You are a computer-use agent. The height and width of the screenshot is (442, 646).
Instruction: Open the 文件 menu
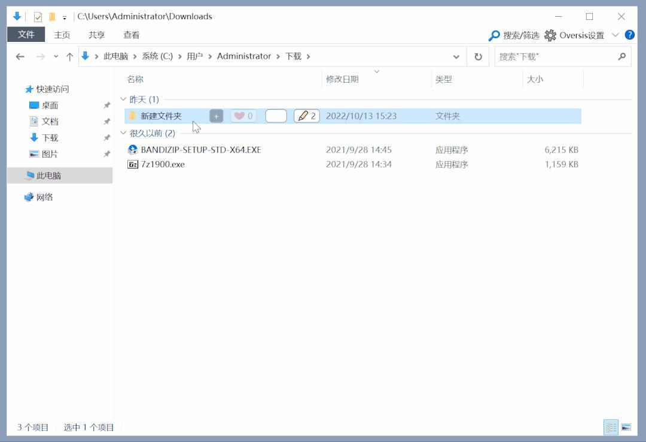click(x=26, y=35)
